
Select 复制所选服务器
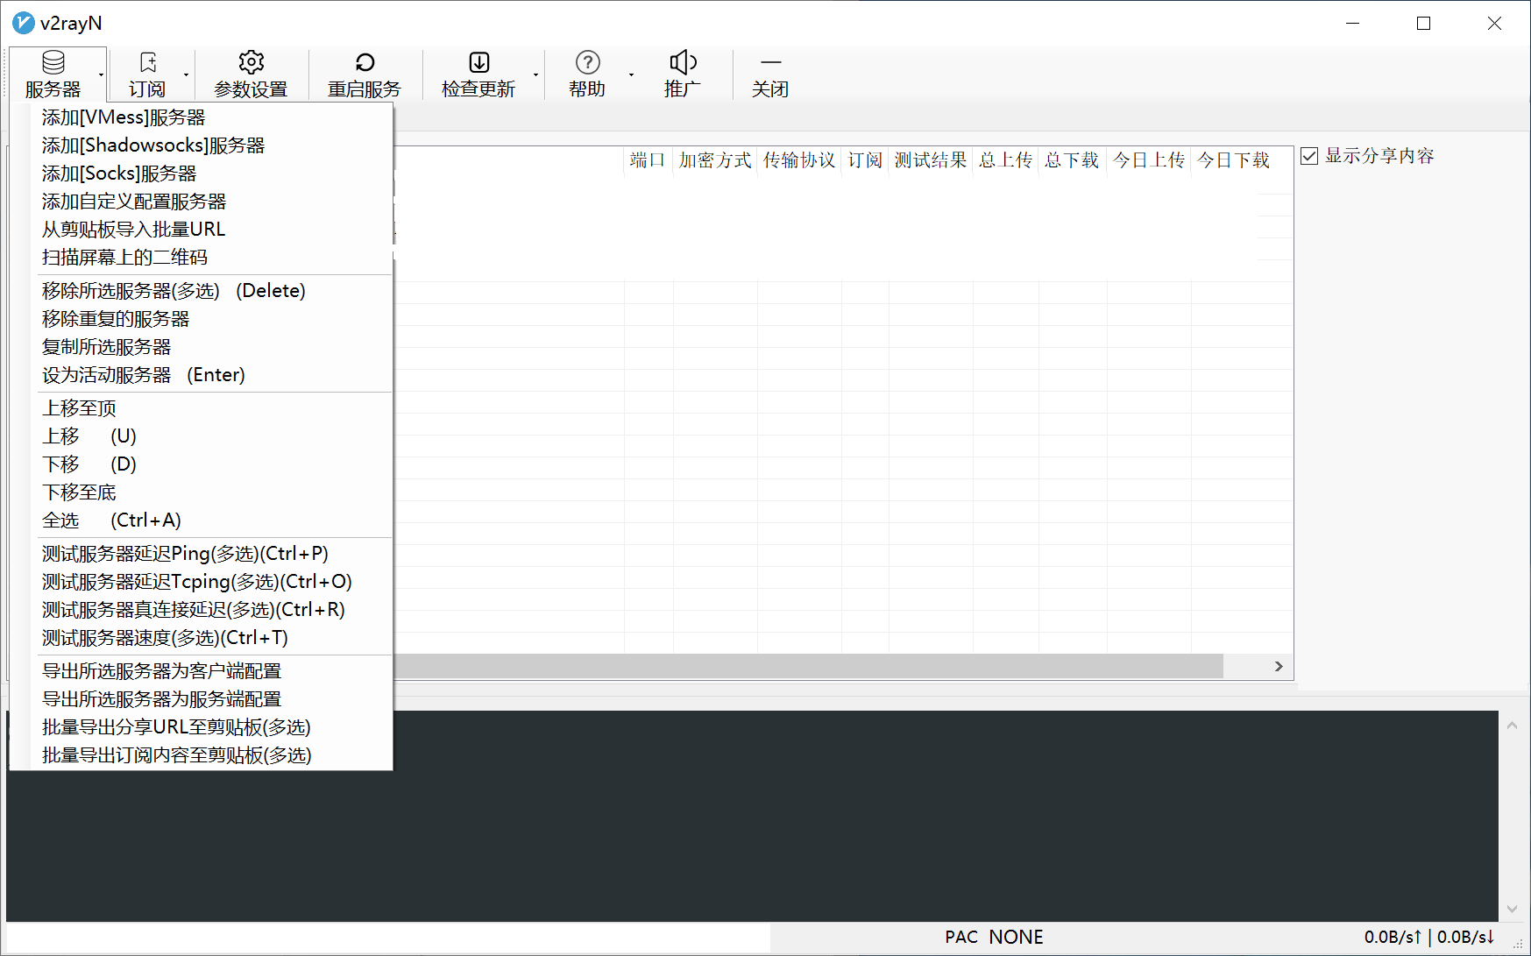click(210, 347)
